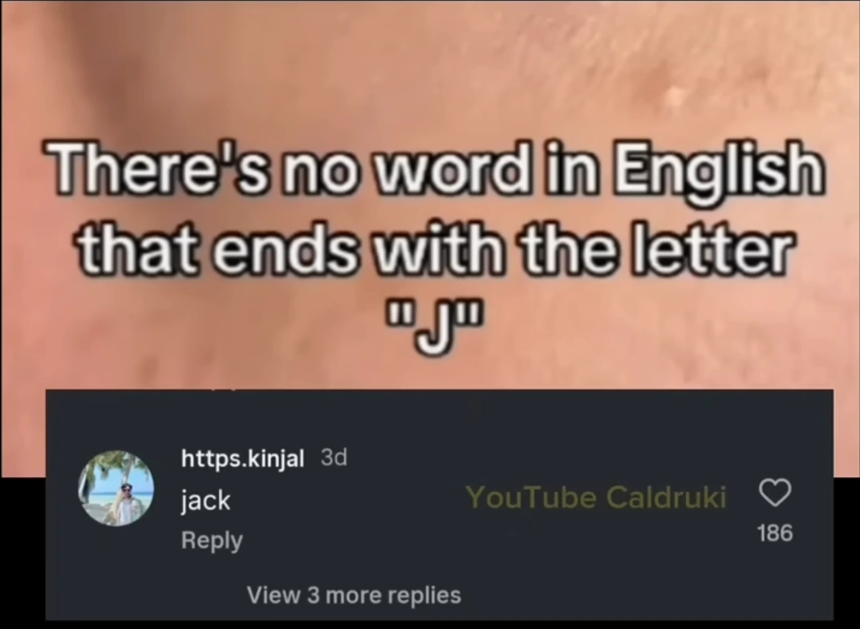Open https.kinjal profile picture
Image resolution: width=860 pixels, height=629 pixels.
pos(116,488)
